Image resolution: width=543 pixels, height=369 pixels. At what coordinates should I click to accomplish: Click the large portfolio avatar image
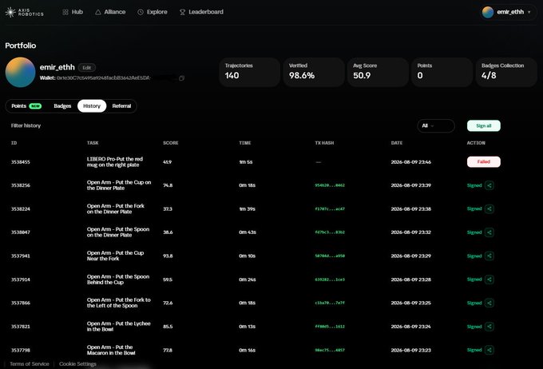pos(20,72)
